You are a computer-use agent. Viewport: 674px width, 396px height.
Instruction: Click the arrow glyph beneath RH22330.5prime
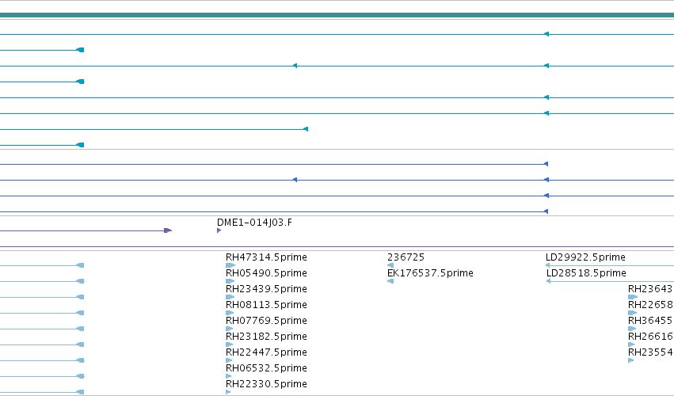[228, 392]
